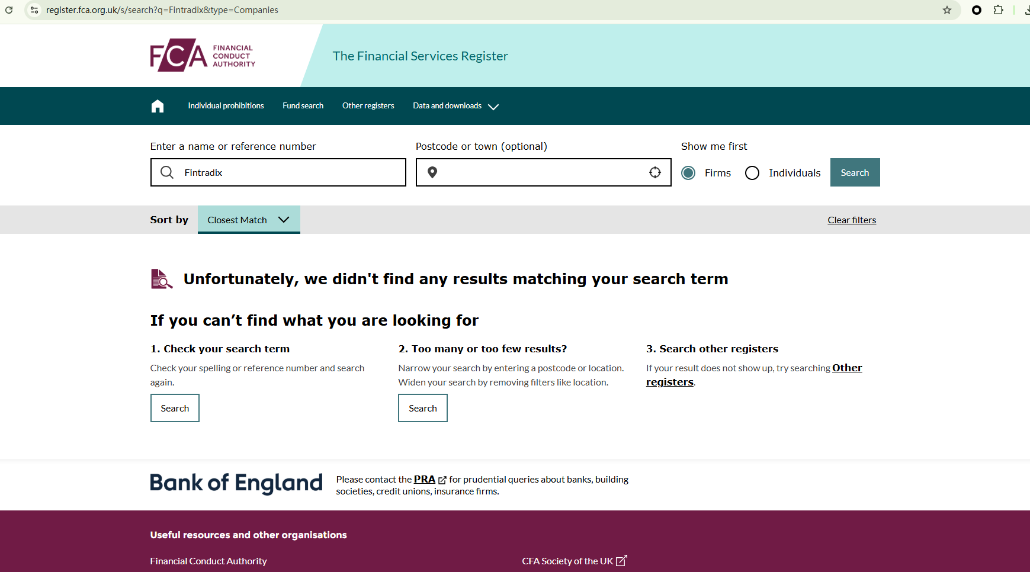Open Fund search from the navigation
The width and height of the screenshot is (1030, 572).
(x=303, y=106)
